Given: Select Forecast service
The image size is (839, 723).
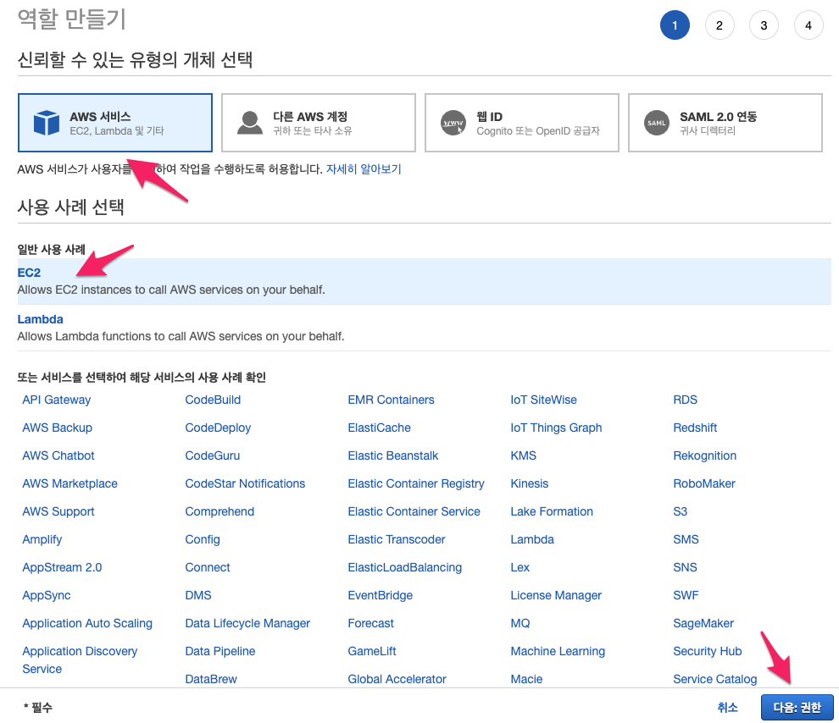Looking at the screenshot, I should click(371, 624).
